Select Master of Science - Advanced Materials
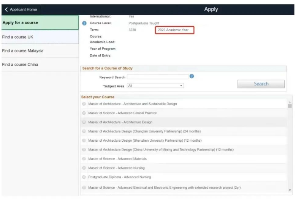This screenshot has width=296, height=199. coord(84,159)
